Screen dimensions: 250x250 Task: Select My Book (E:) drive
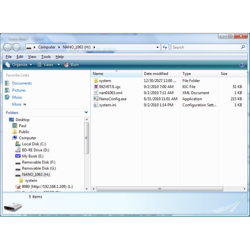[x=33, y=156]
